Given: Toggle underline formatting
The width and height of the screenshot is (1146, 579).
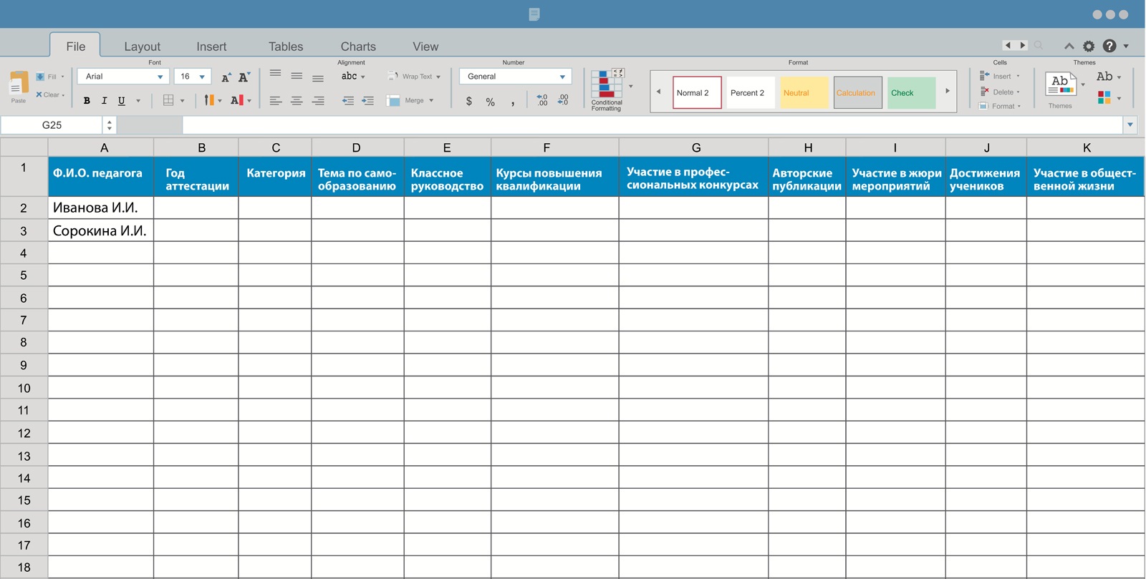Looking at the screenshot, I should [122, 101].
